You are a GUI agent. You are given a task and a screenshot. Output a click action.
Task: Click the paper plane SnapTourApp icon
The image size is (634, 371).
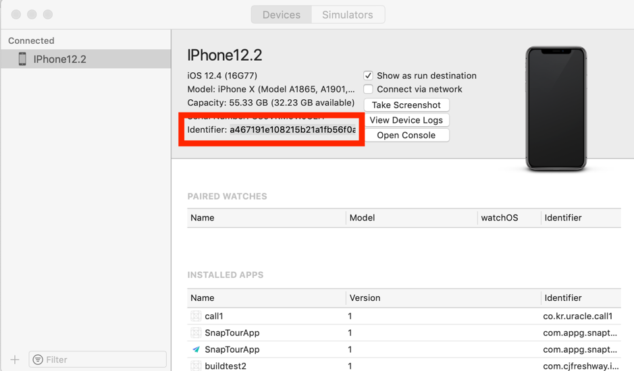[x=196, y=349]
